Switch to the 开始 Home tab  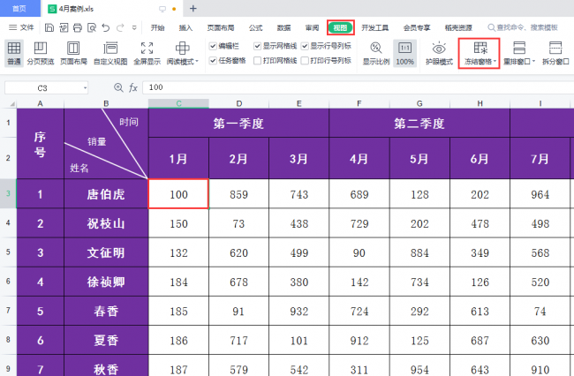click(x=157, y=27)
